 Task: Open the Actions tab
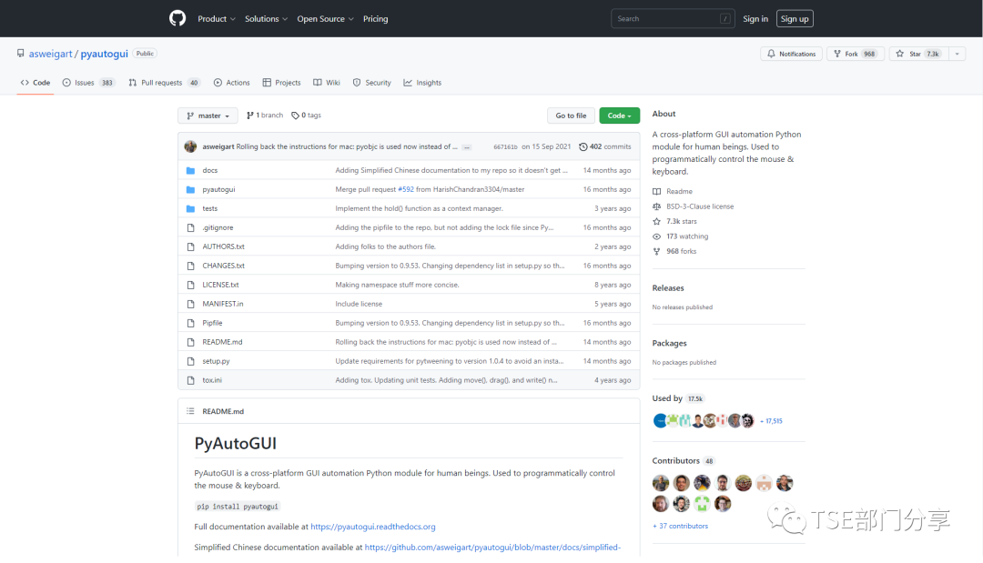[231, 83]
